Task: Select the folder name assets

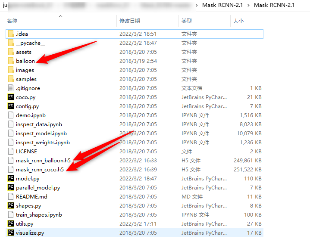Action: coord(24,52)
